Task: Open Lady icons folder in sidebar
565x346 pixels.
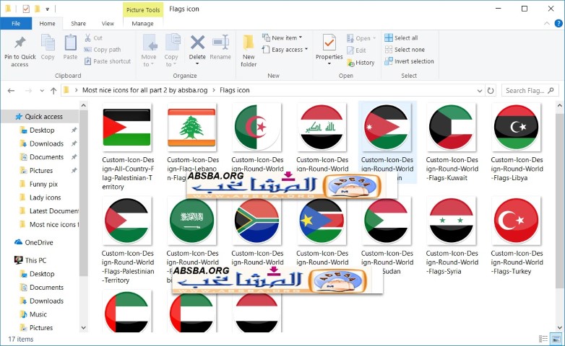Action: pos(45,198)
